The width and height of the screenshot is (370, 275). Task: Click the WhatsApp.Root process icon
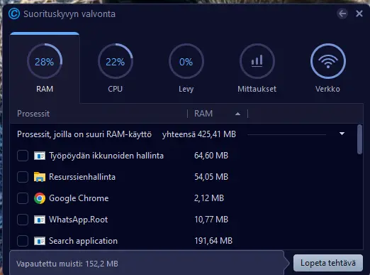[x=40, y=220]
